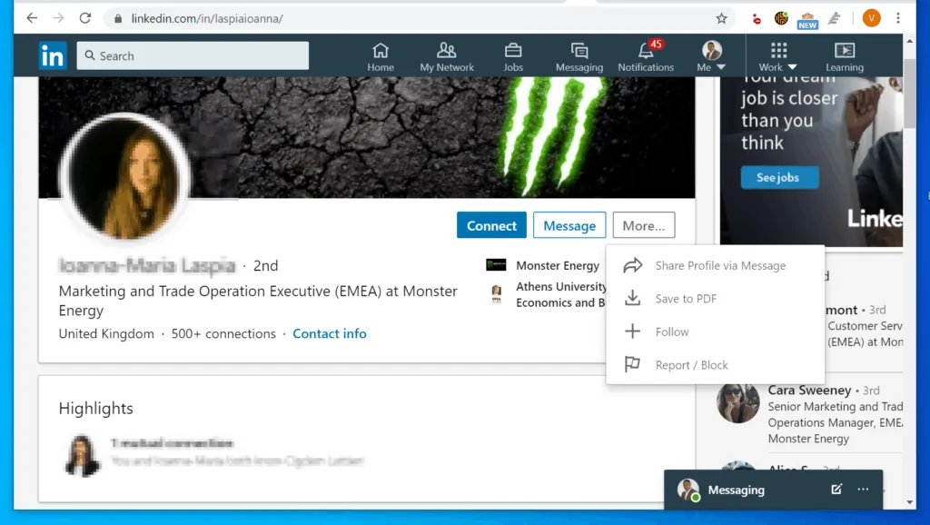Click the gray pencil-like extension icon
930x525 pixels.
coord(834,18)
